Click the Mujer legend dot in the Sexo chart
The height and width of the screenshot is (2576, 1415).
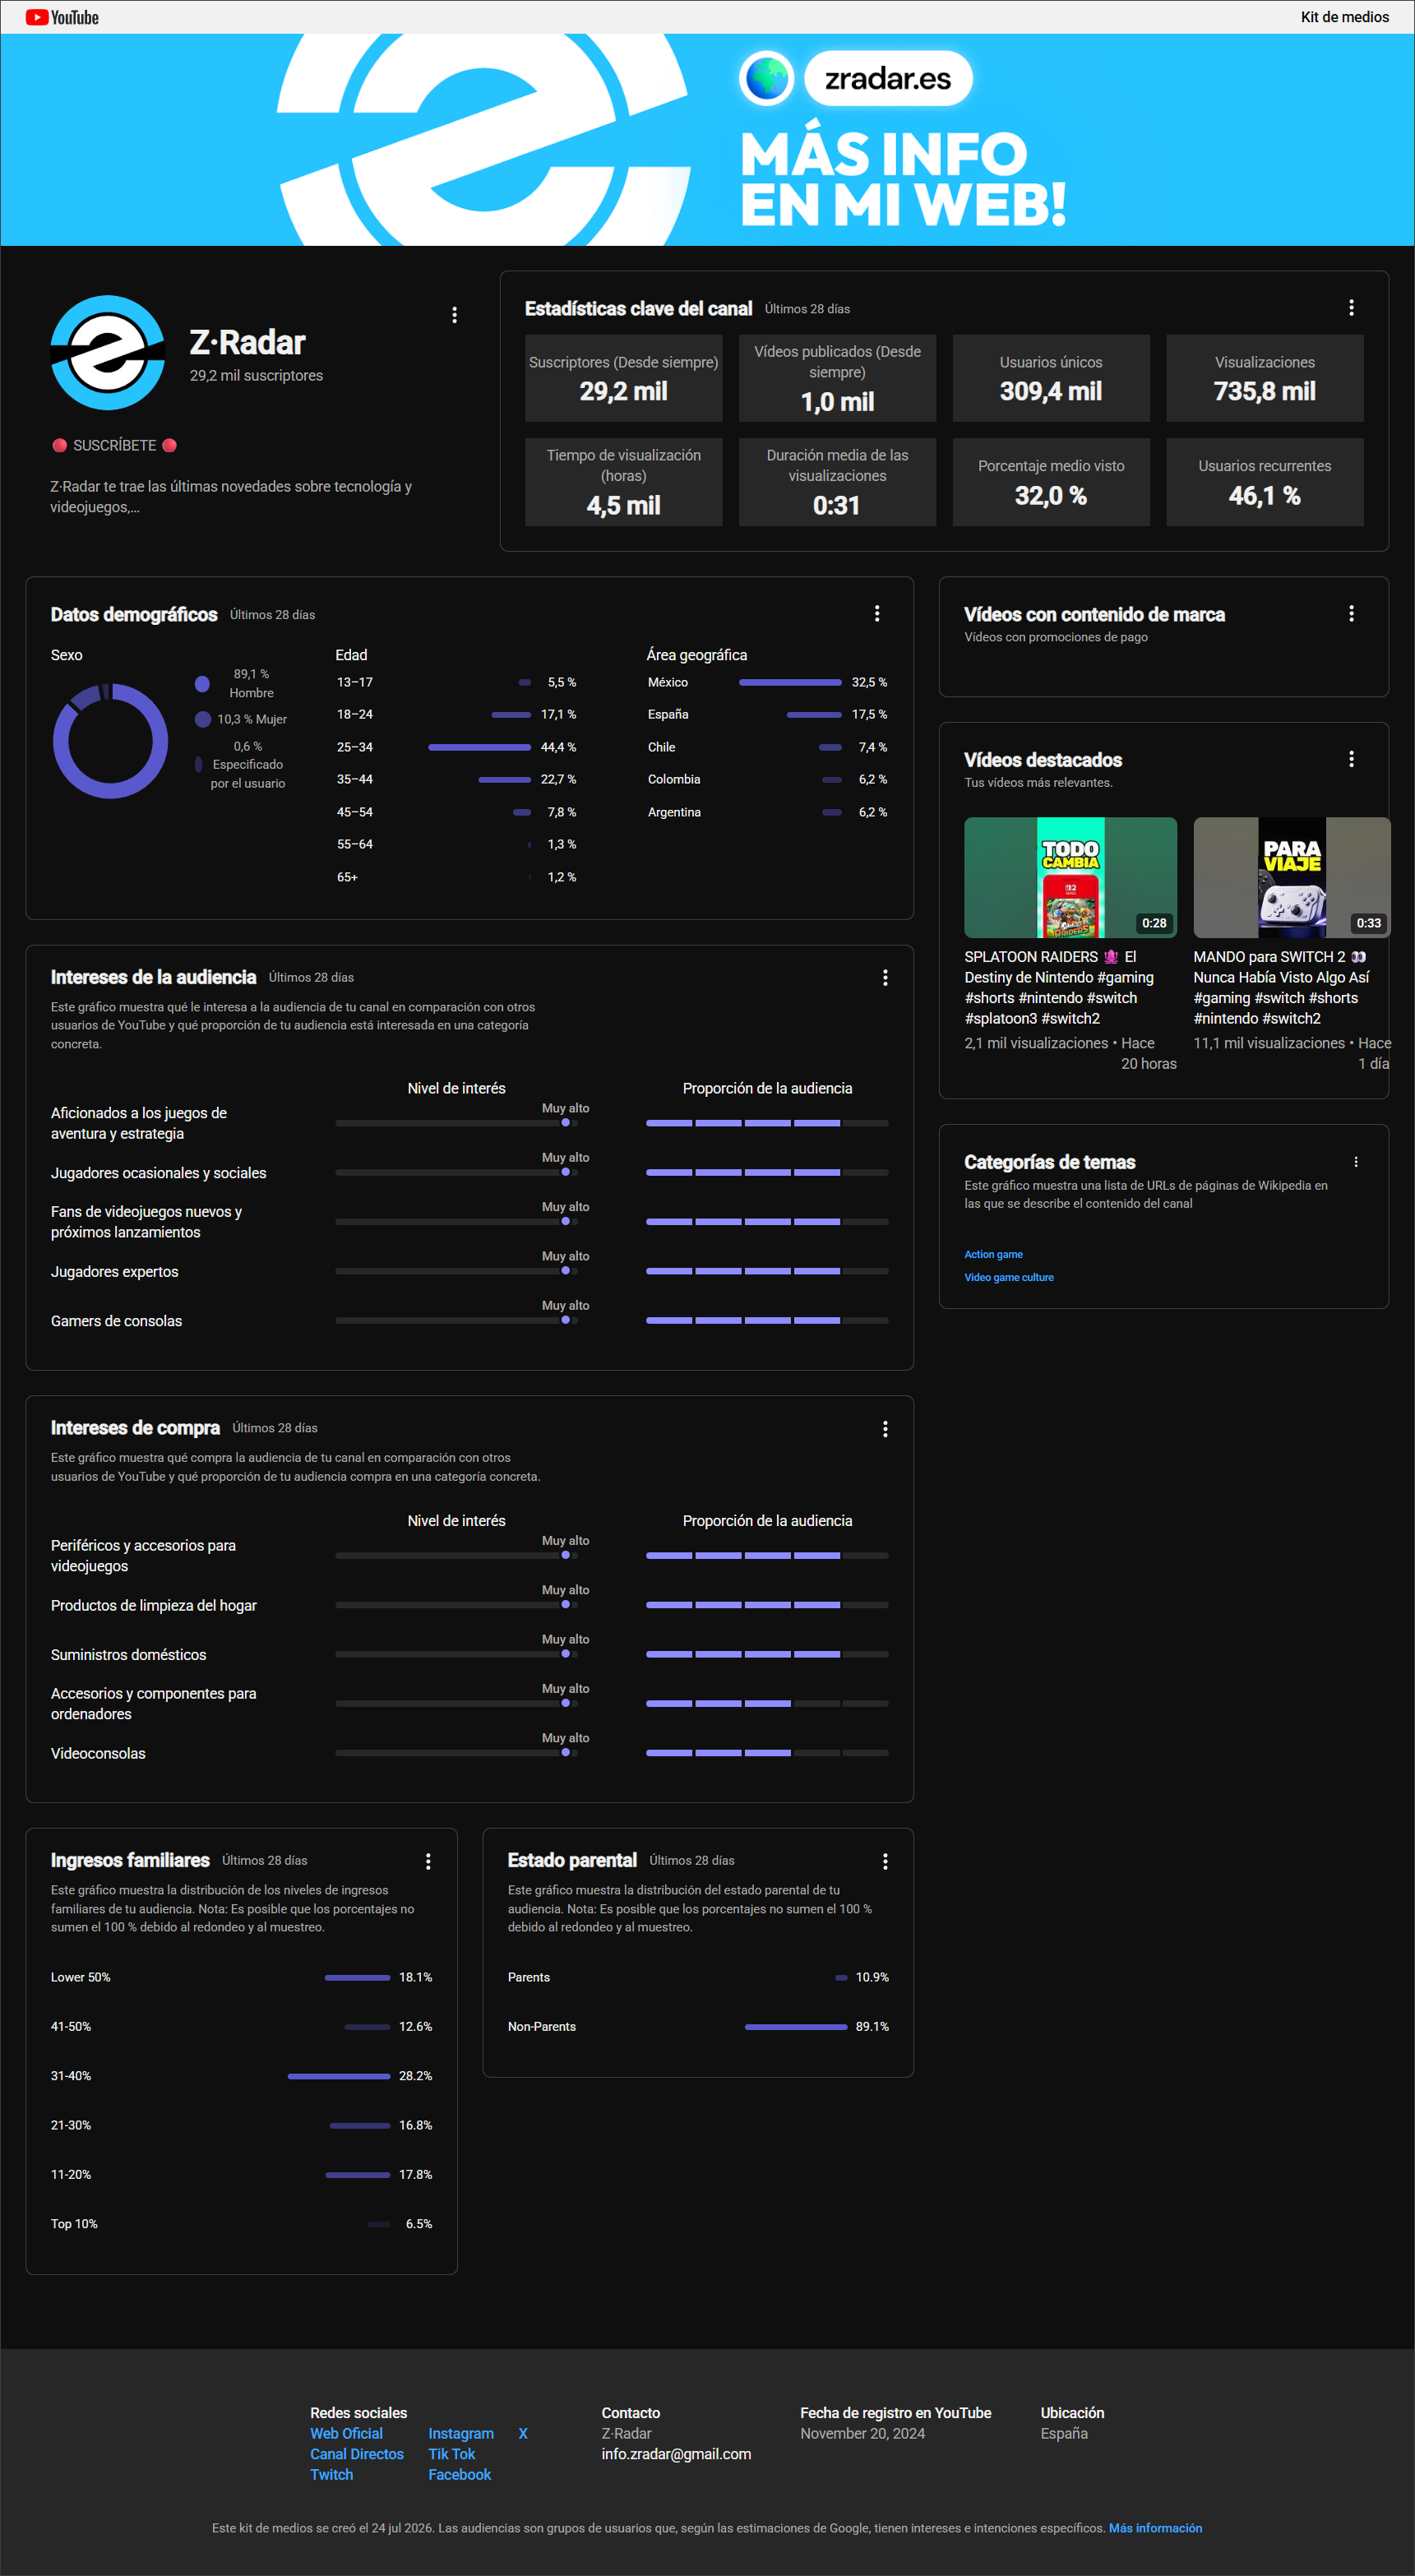click(203, 719)
